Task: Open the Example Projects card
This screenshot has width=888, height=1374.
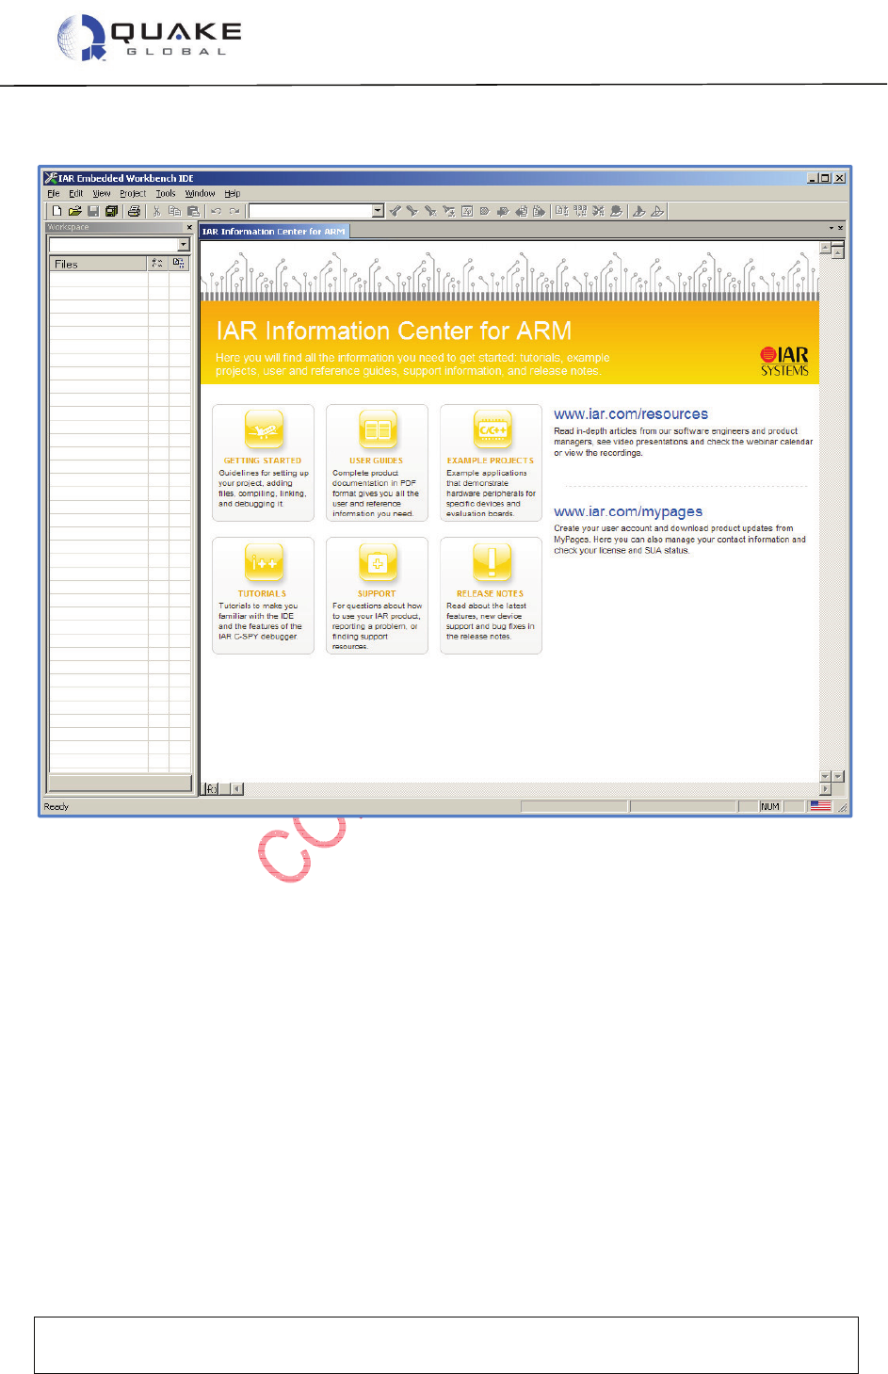Action: pos(491,462)
